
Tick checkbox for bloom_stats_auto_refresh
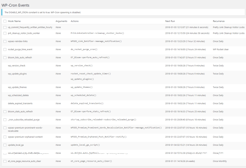(x=5, y=112)
